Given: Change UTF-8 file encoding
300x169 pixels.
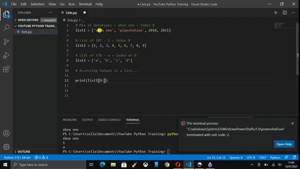Looking at the screenshot, I should [x=251, y=158].
